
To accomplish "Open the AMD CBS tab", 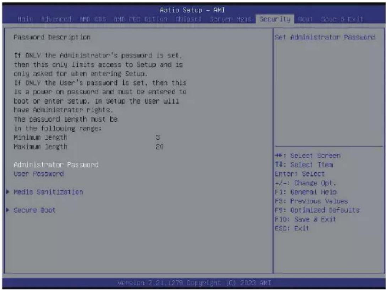I will click(x=93, y=19).
